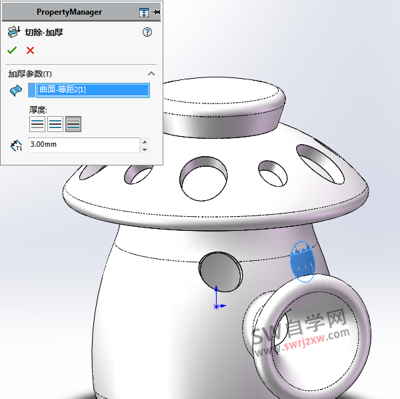Pin the PropertyManager panel
Image resolution: width=400 pixels, height=399 pixels.
point(157,12)
